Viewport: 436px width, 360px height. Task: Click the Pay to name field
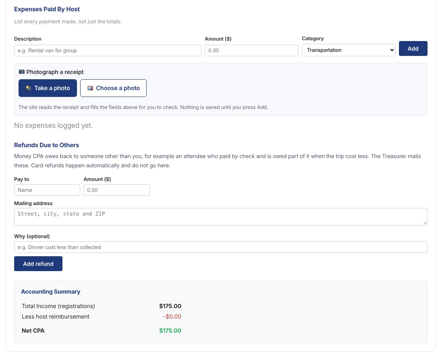tap(47, 190)
